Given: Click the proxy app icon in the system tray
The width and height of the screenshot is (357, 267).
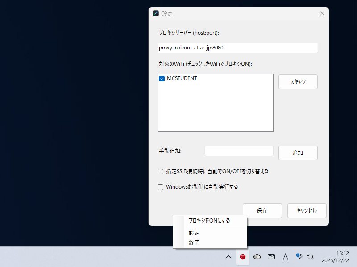Looking at the screenshot, I should (x=242, y=257).
